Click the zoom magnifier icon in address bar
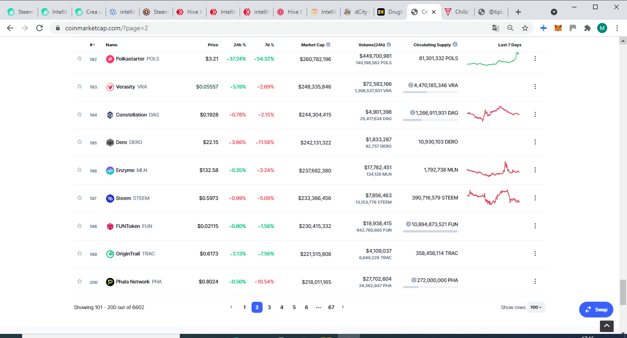 510,28
